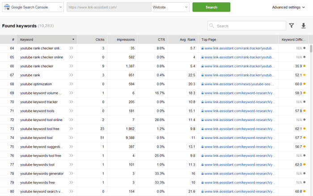313x196 pixels.
Task: Click the download export icon
Action: [304, 26]
